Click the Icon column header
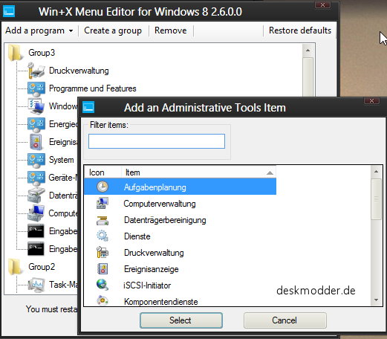The image size is (387, 339). point(103,172)
